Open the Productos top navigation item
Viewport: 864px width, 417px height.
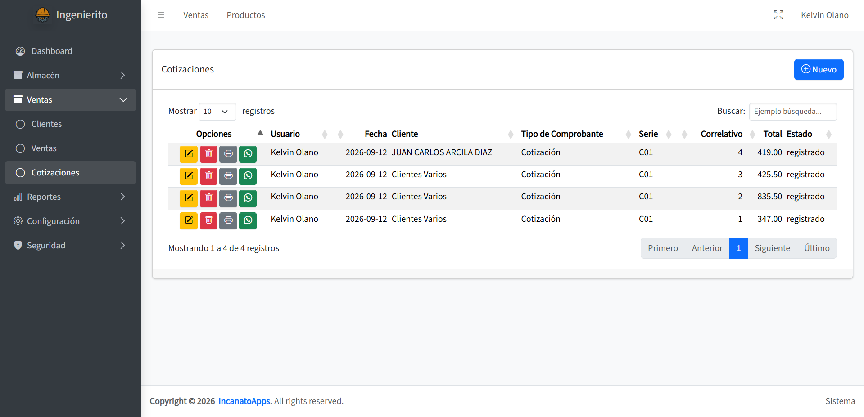tap(246, 15)
